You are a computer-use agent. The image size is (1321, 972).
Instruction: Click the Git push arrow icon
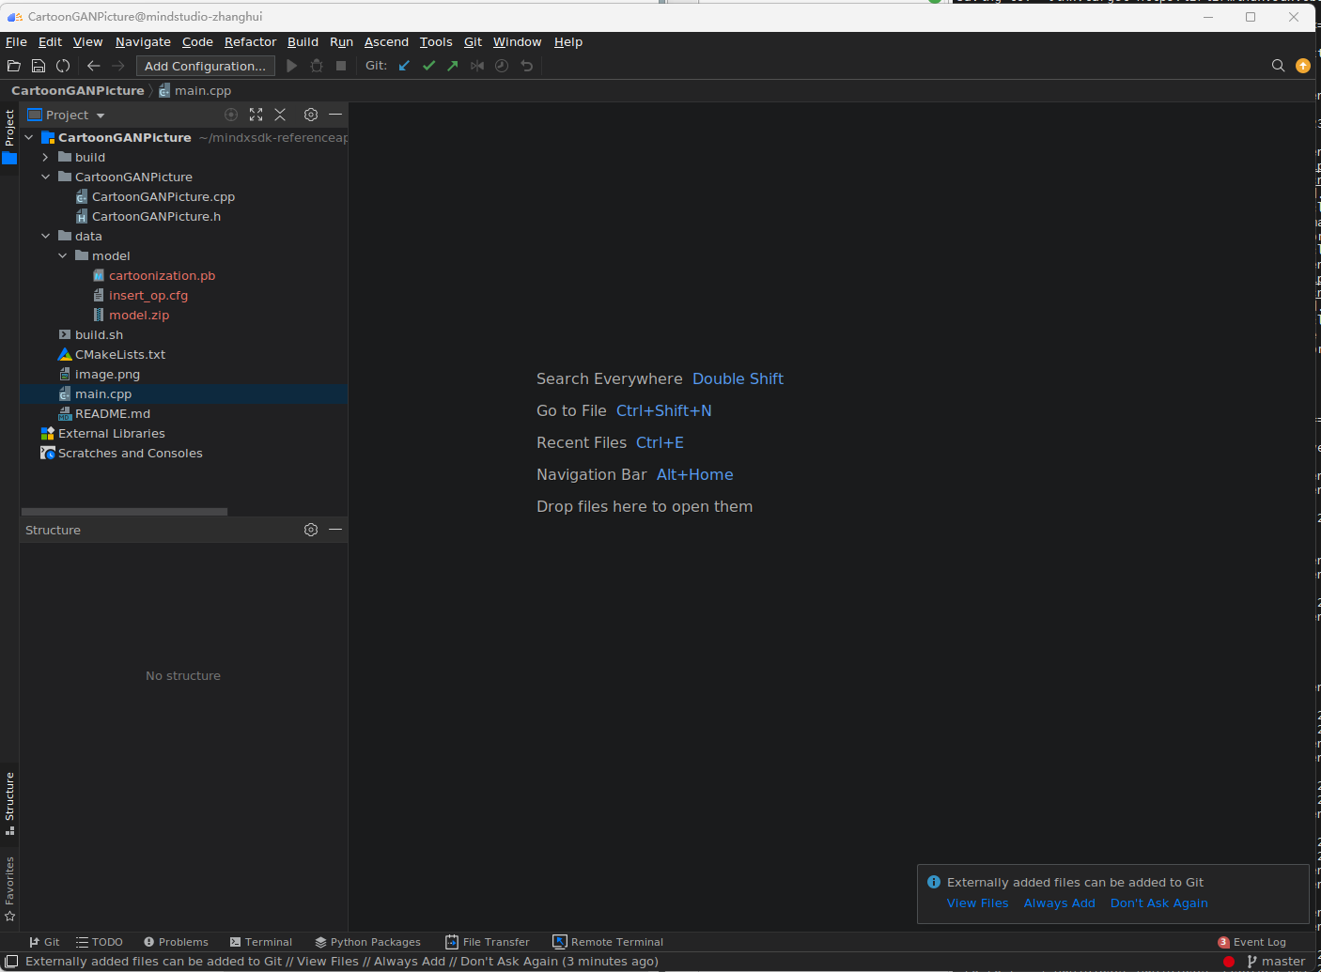click(x=453, y=66)
